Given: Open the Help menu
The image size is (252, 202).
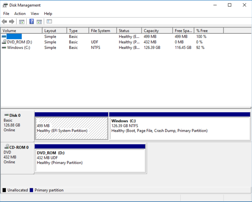Looking at the screenshot, I should point(48,14).
